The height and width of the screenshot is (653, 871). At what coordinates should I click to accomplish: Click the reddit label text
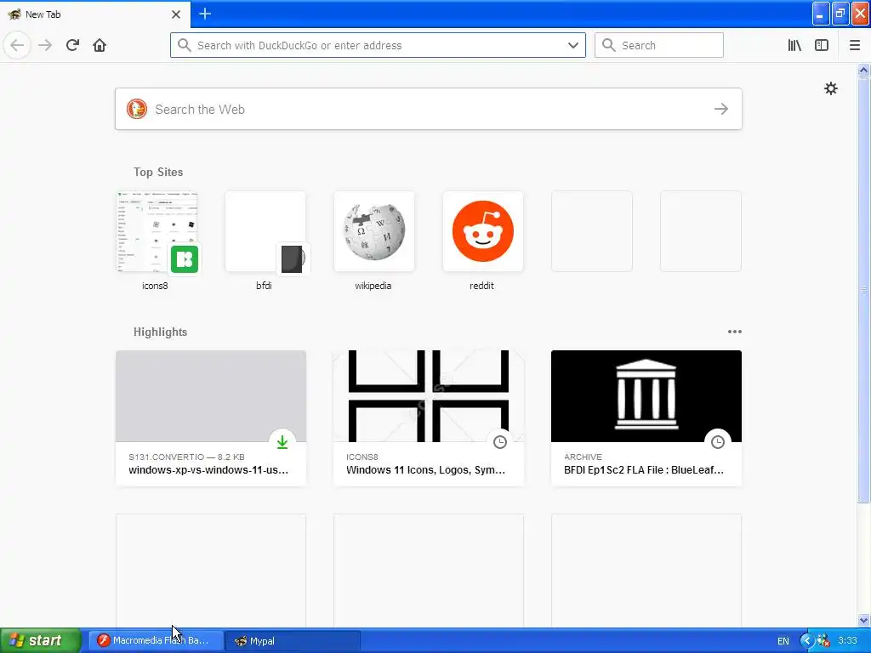point(481,286)
